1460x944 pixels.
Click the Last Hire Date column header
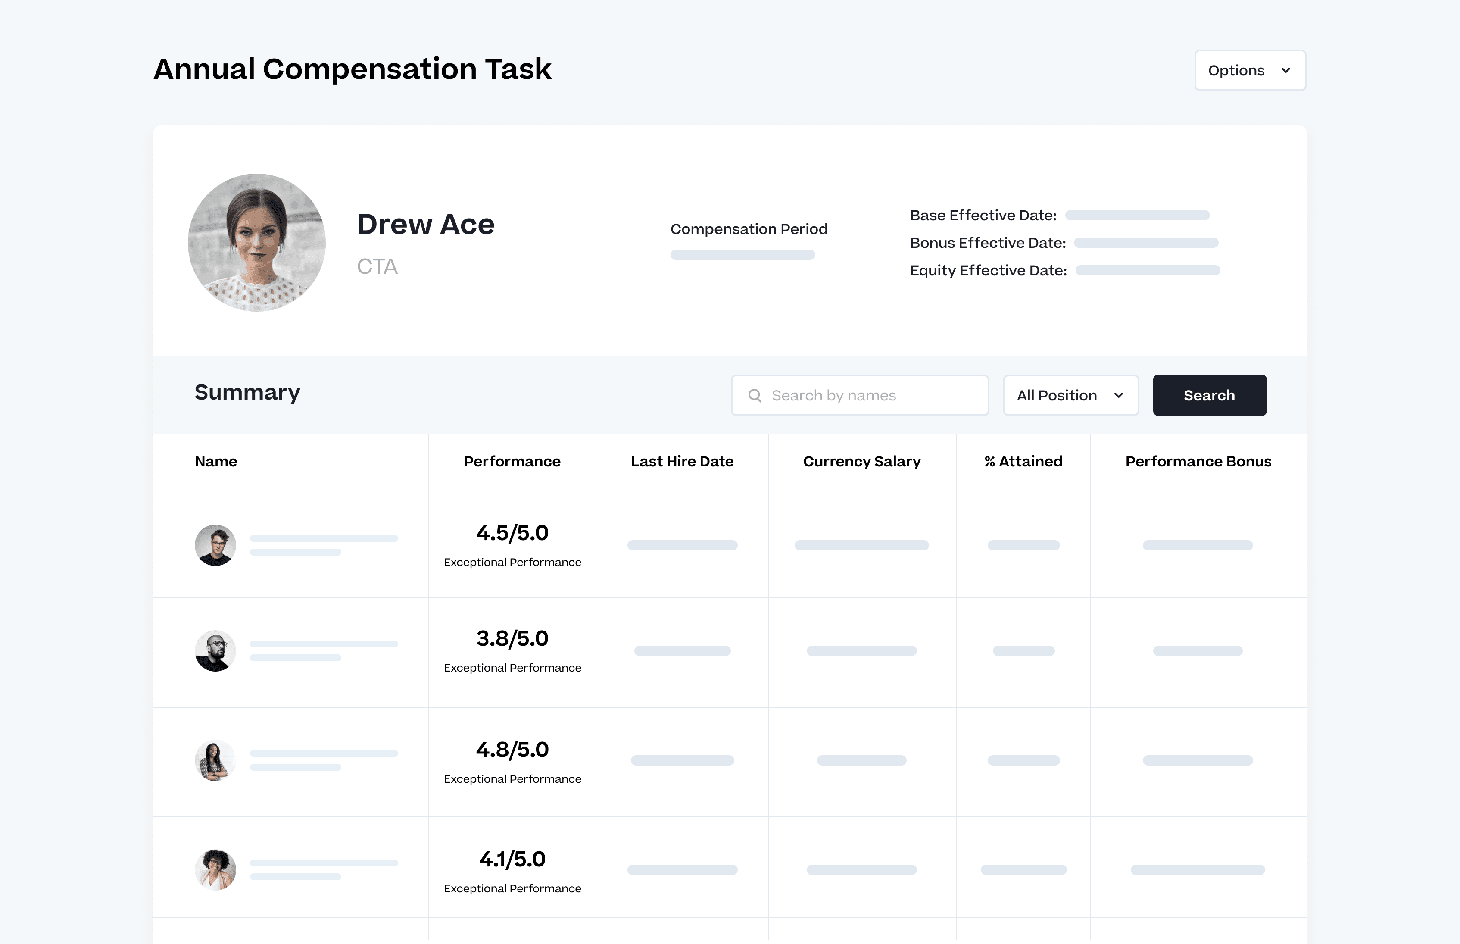[682, 461]
